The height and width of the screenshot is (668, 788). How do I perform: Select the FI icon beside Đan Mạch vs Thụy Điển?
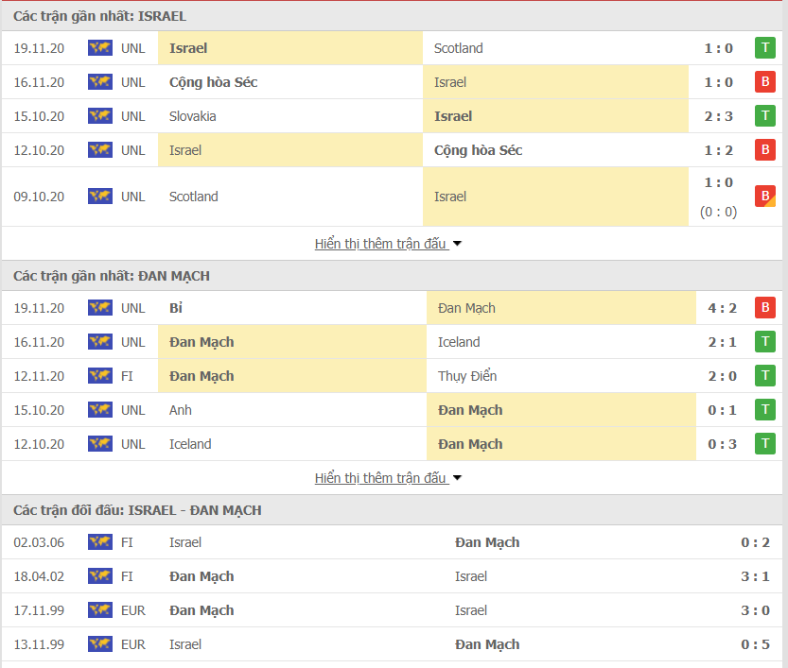point(99,375)
